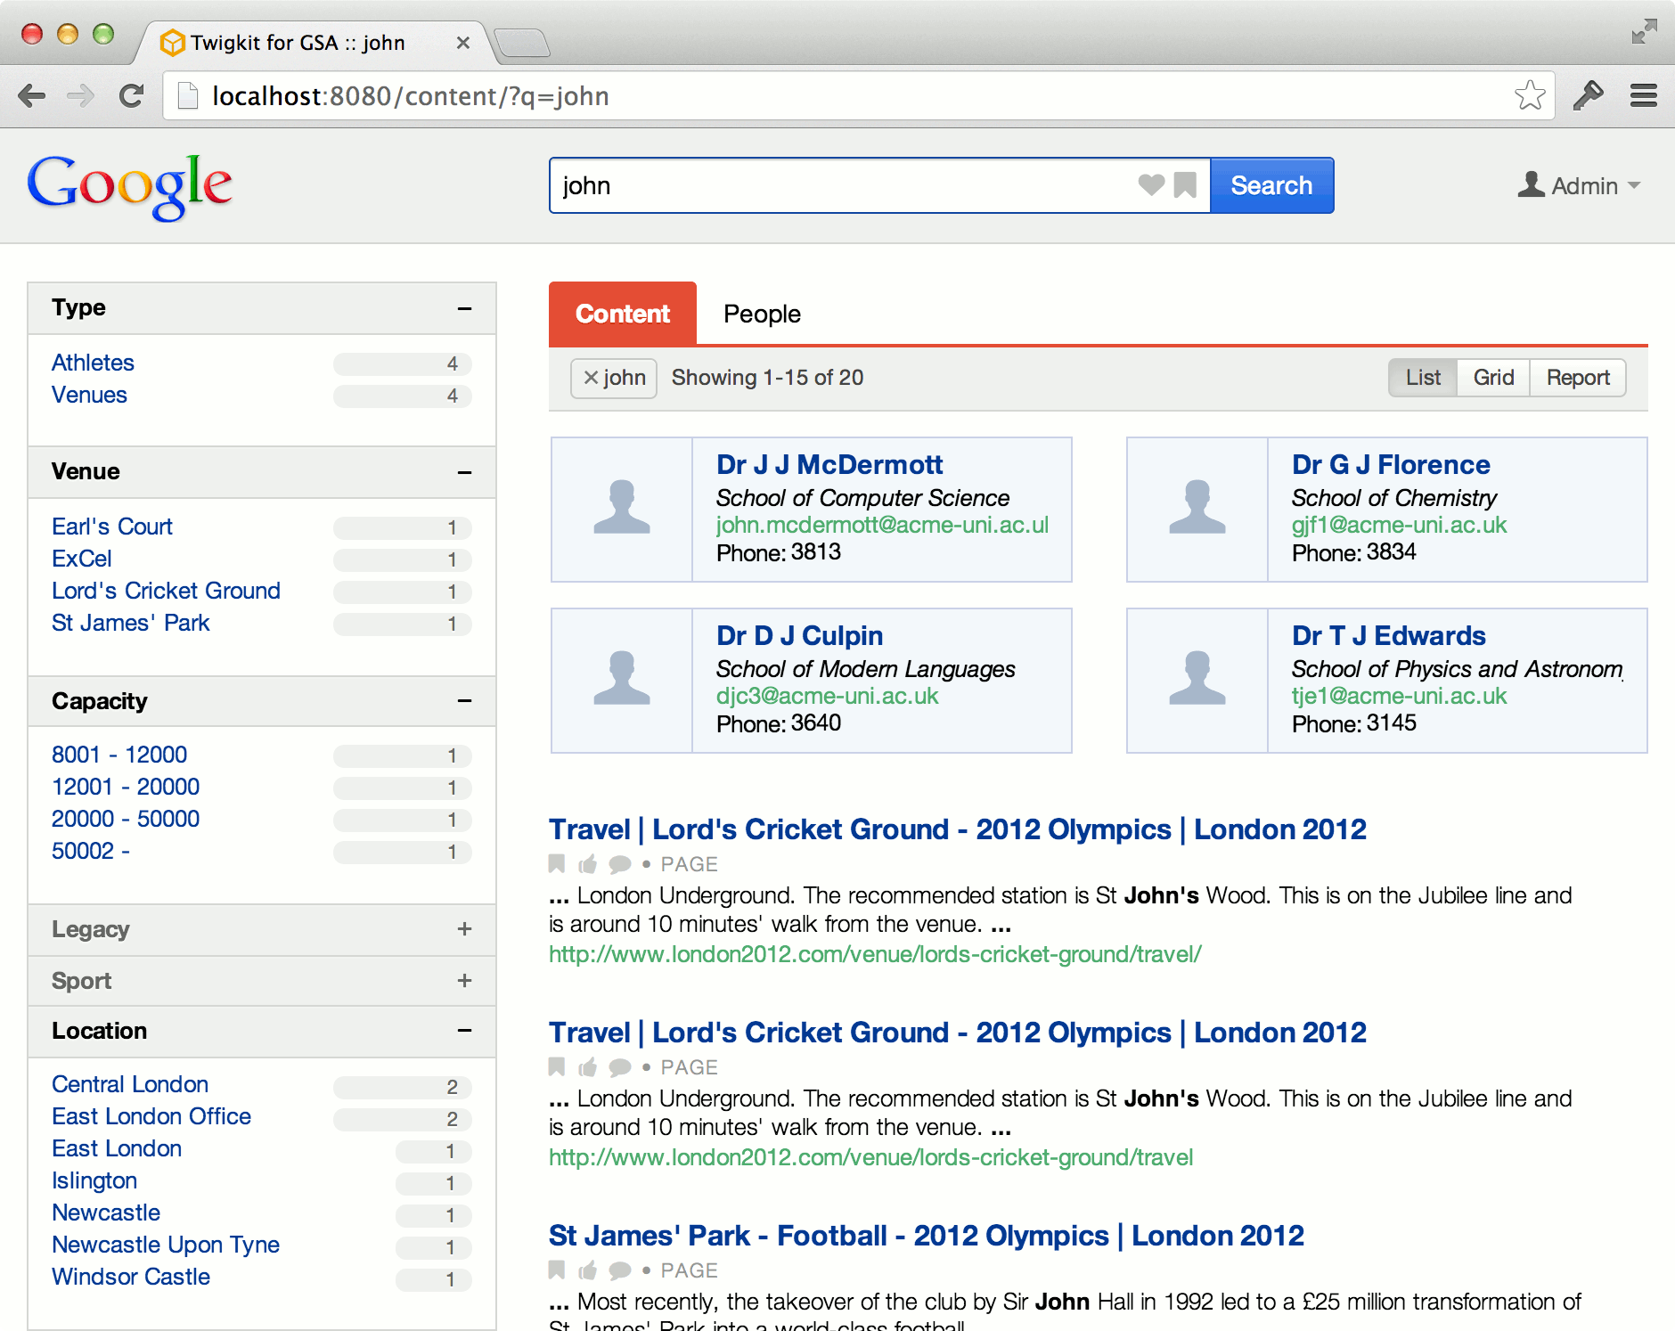Click the browser forward arrow
1675x1331 pixels.
click(x=81, y=95)
